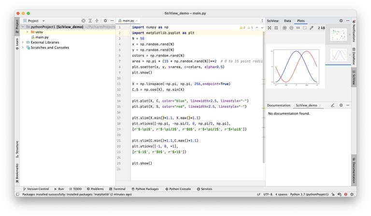Zoom in on the SciView plot

[285, 28]
